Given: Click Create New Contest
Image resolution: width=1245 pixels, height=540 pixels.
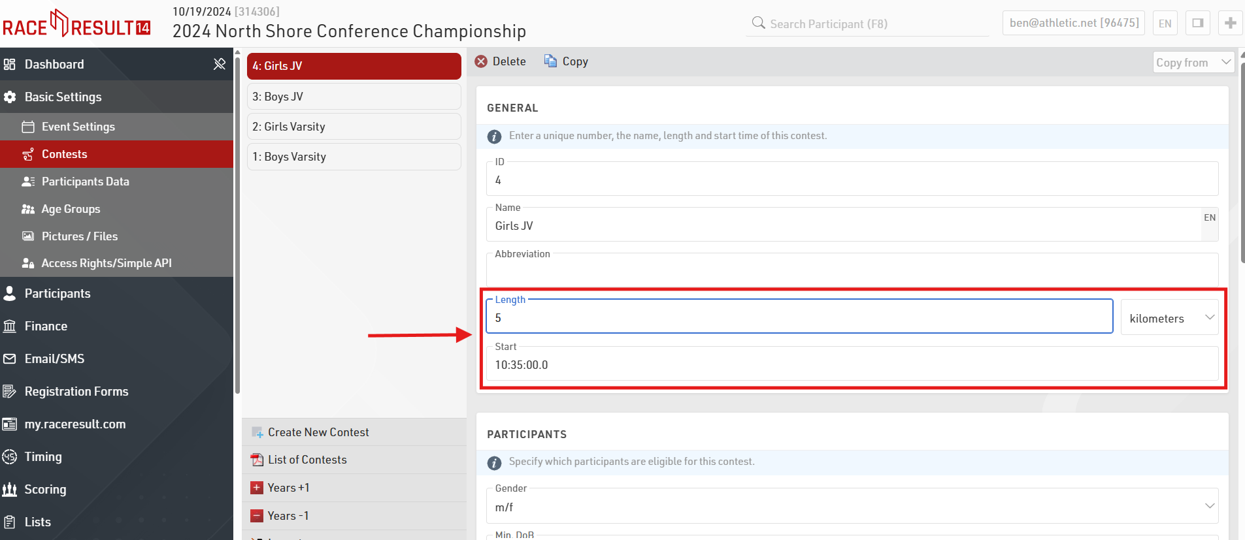Looking at the screenshot, I should pos(318,432).
